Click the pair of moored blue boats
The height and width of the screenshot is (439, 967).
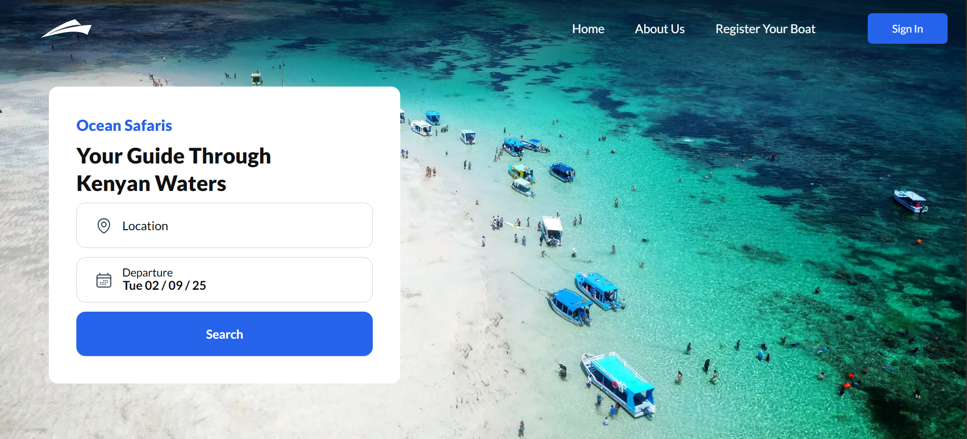585,299
